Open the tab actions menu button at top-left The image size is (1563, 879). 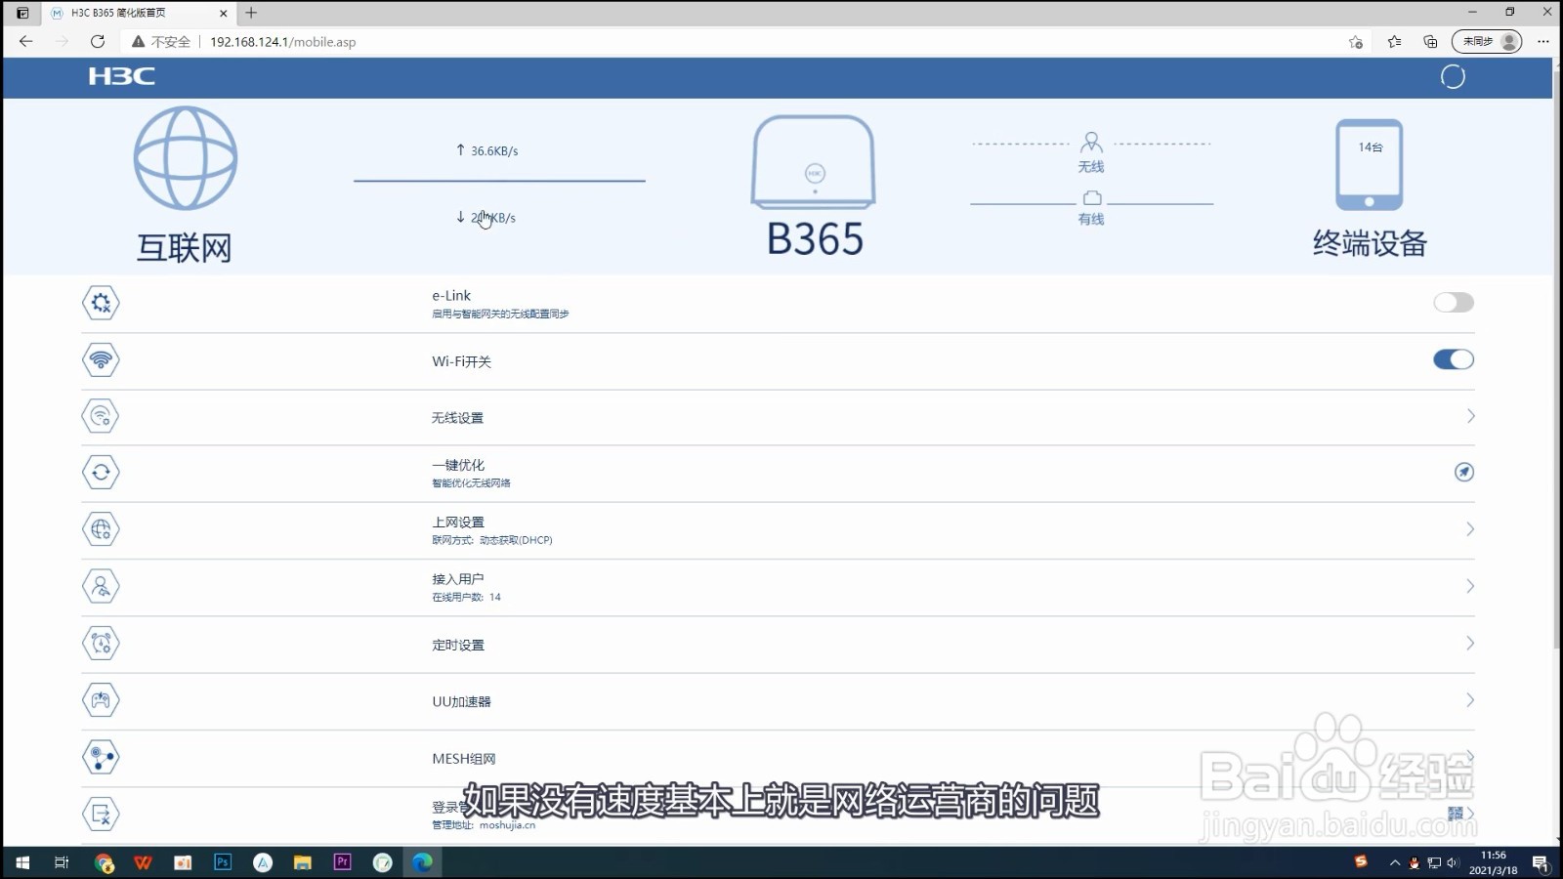pyautogui.click(x=22, y=13)
